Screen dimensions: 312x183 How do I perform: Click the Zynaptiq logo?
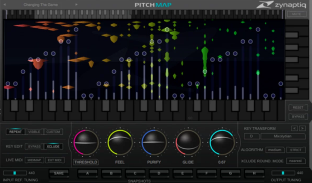click(x=281, y=5)
